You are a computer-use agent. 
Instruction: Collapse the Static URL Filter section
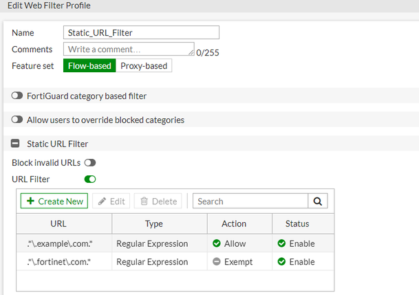tap(17, 144)
